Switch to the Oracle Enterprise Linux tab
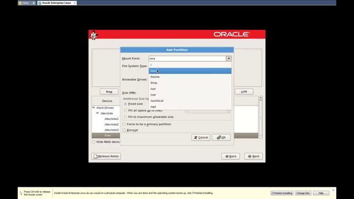Screen dimensions: 354x199 click(x=56, y=3)
